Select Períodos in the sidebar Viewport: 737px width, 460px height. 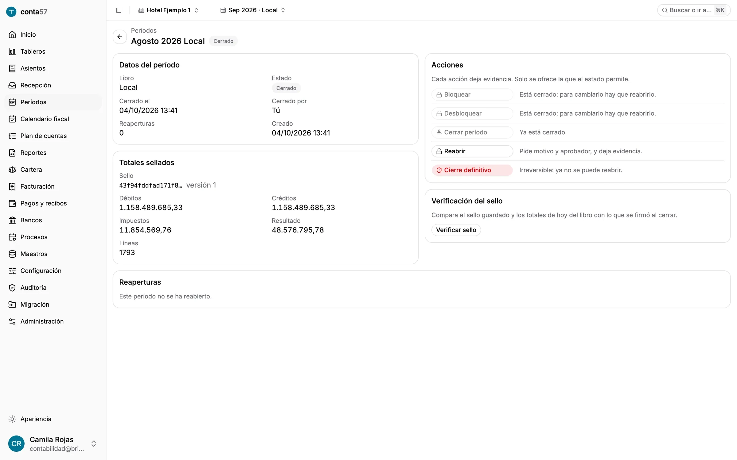click(x=53, y=102)
